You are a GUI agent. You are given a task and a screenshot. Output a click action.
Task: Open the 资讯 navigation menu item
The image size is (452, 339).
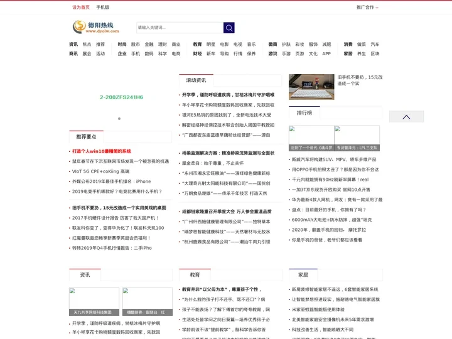pos(73,44)
